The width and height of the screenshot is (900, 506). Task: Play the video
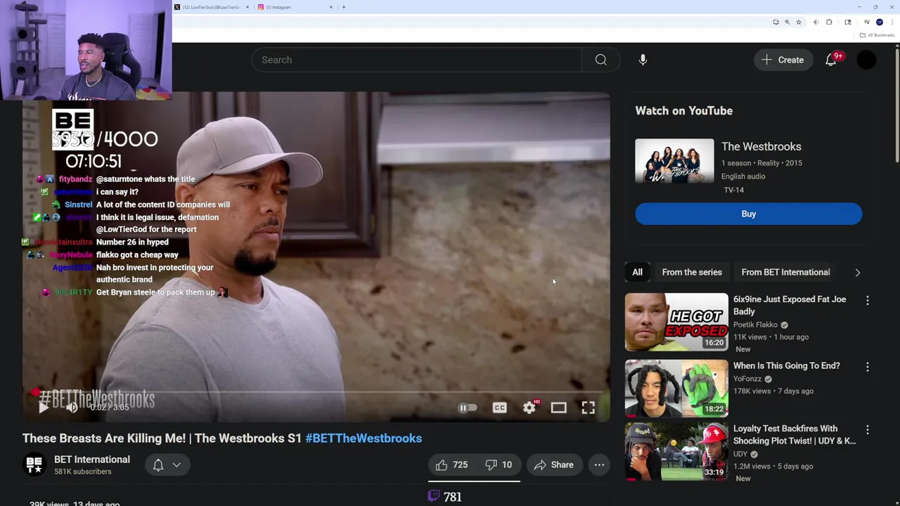pos(43,407)
